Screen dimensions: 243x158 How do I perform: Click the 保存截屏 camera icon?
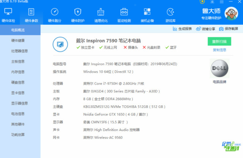point(221,29)
